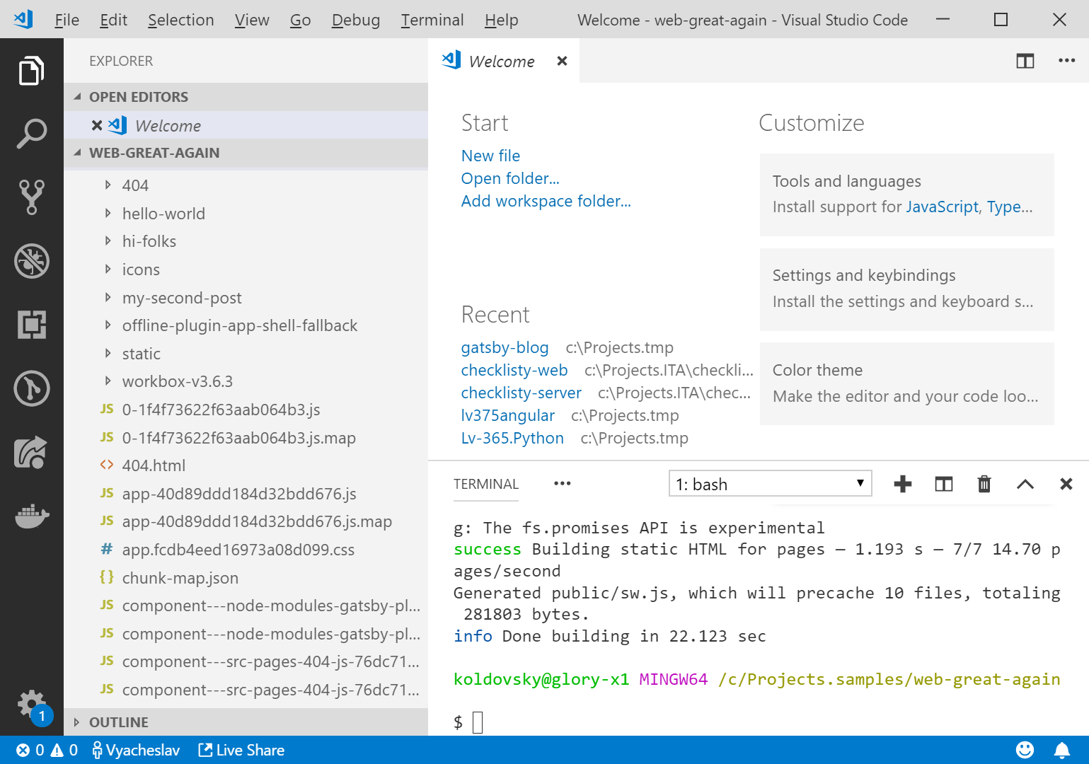The image size is (1089, 764).
Task: Open the Manage gear icon
Action: [x=31, y=705]
